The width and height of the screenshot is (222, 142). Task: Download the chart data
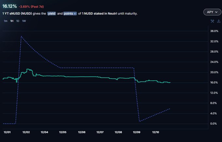tap(218, 21)
